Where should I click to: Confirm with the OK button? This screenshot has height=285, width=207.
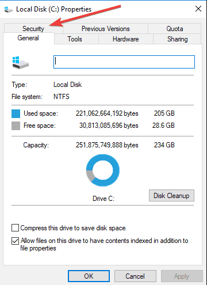click(x=89, y=276)
